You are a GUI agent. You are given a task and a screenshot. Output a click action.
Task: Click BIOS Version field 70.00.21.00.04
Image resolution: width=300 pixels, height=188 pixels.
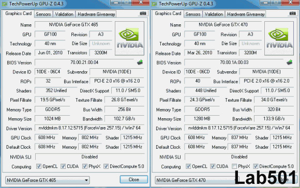click(84, 62)
